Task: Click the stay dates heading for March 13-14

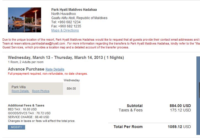Action: [66, 58]
